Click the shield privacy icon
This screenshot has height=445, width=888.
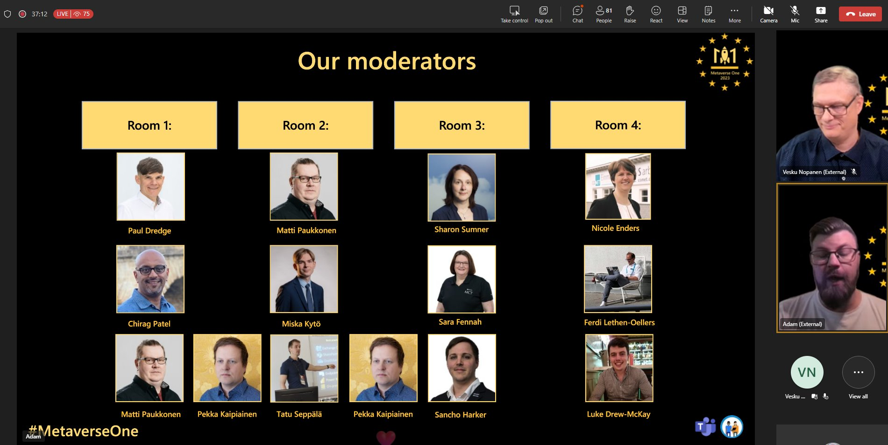7,14
